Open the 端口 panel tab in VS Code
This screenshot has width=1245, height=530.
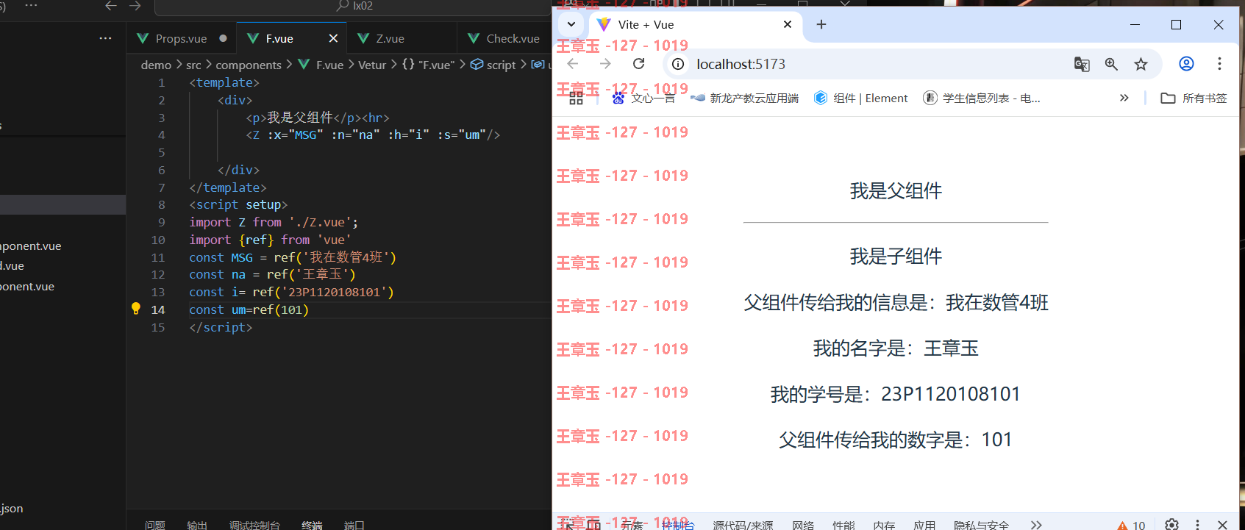click(354, 525)
